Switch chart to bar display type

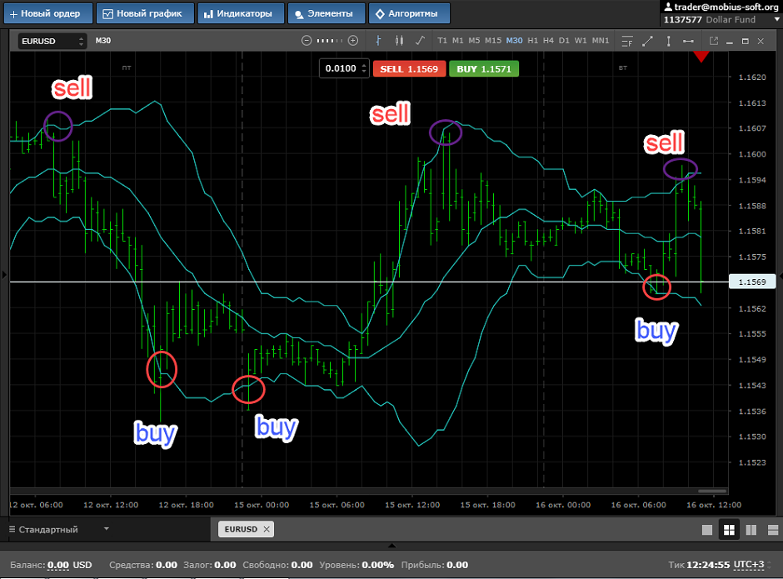(x=378, y=41)
